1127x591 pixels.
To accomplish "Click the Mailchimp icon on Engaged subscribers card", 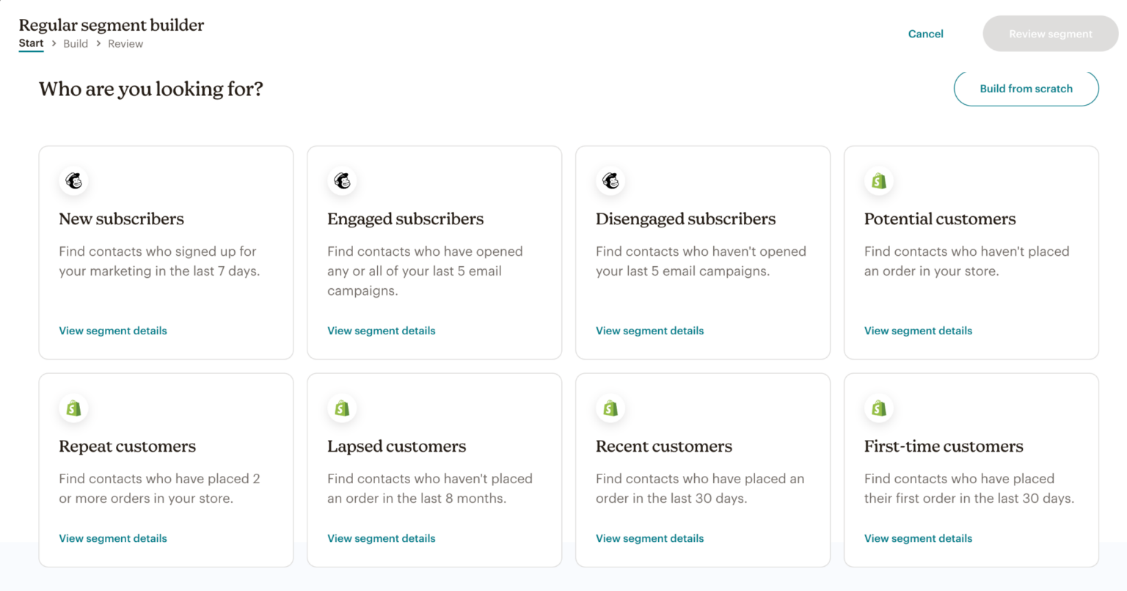I will click(342, 180).
